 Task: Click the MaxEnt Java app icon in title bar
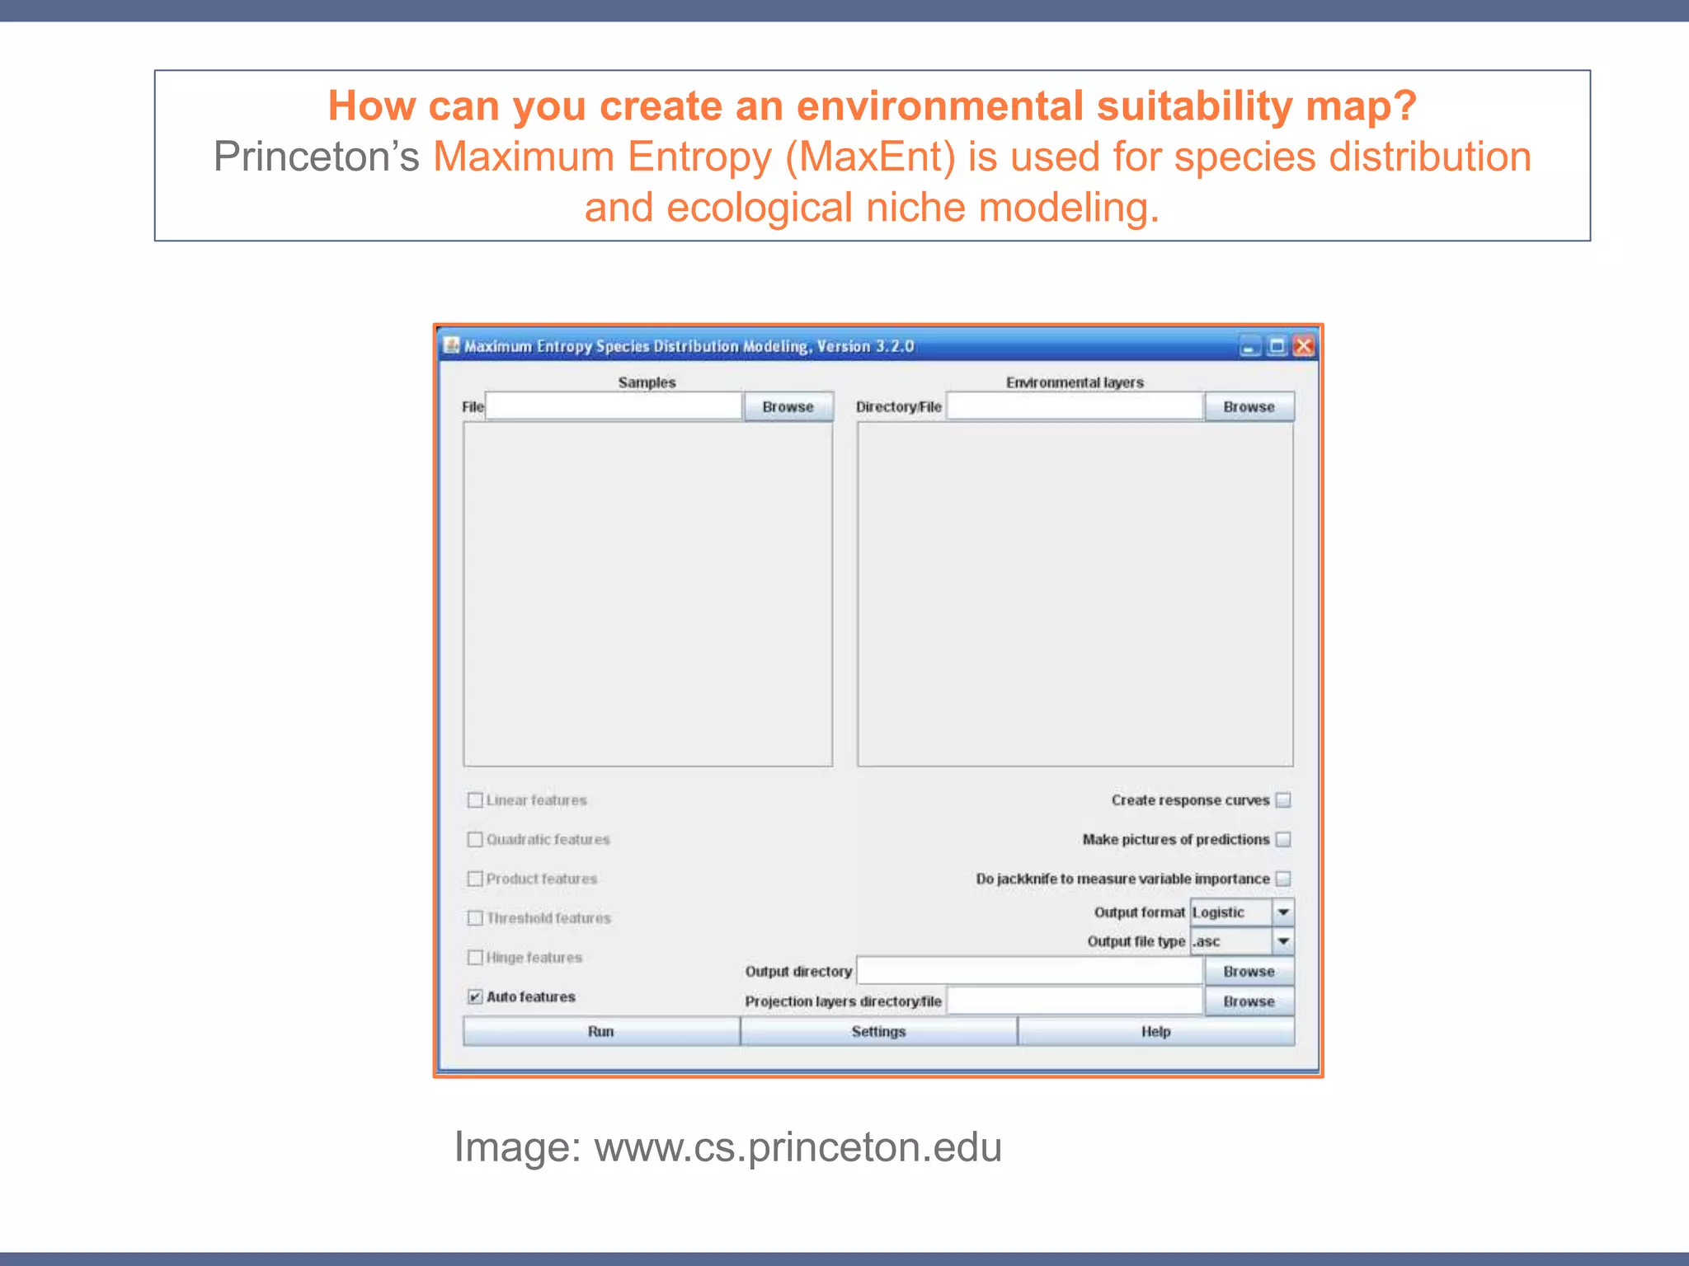tap(451, 345)
